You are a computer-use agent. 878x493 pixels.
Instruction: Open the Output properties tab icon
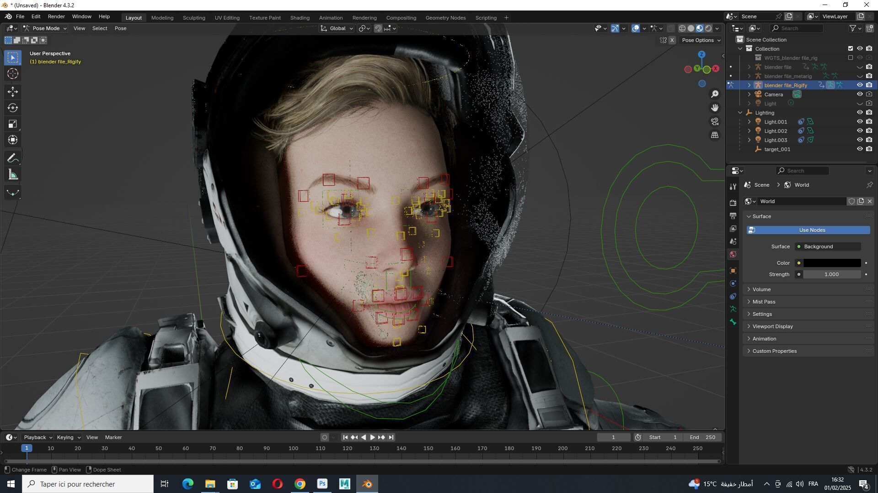click(x=733, y=215)
